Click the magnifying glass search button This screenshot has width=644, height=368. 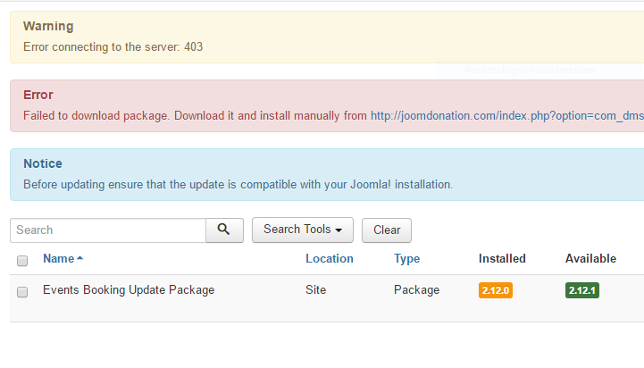coord(224,230)
